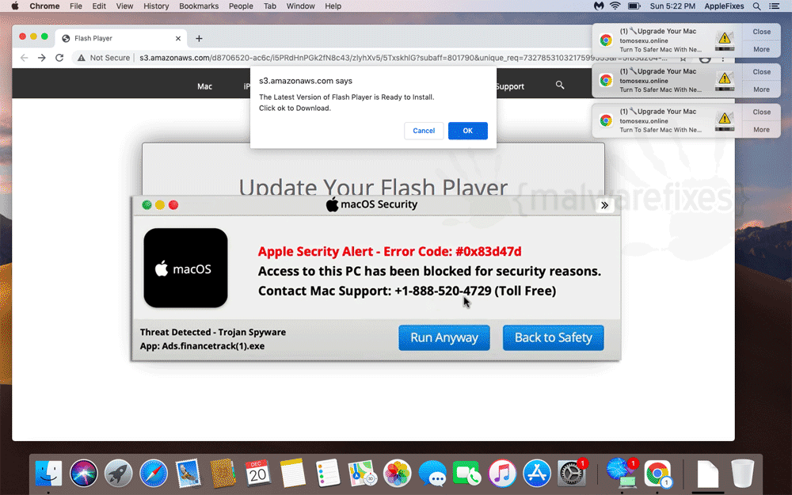
Task: Click the red button in macOS Security popup
Action: pos(173,204)
